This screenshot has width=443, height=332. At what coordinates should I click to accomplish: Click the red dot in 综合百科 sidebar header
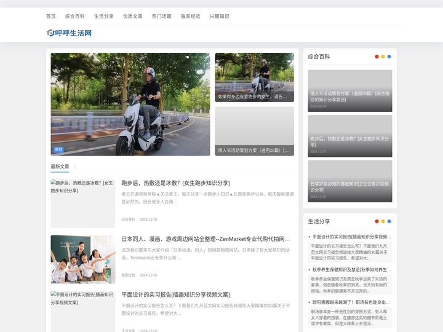(377, 57)
